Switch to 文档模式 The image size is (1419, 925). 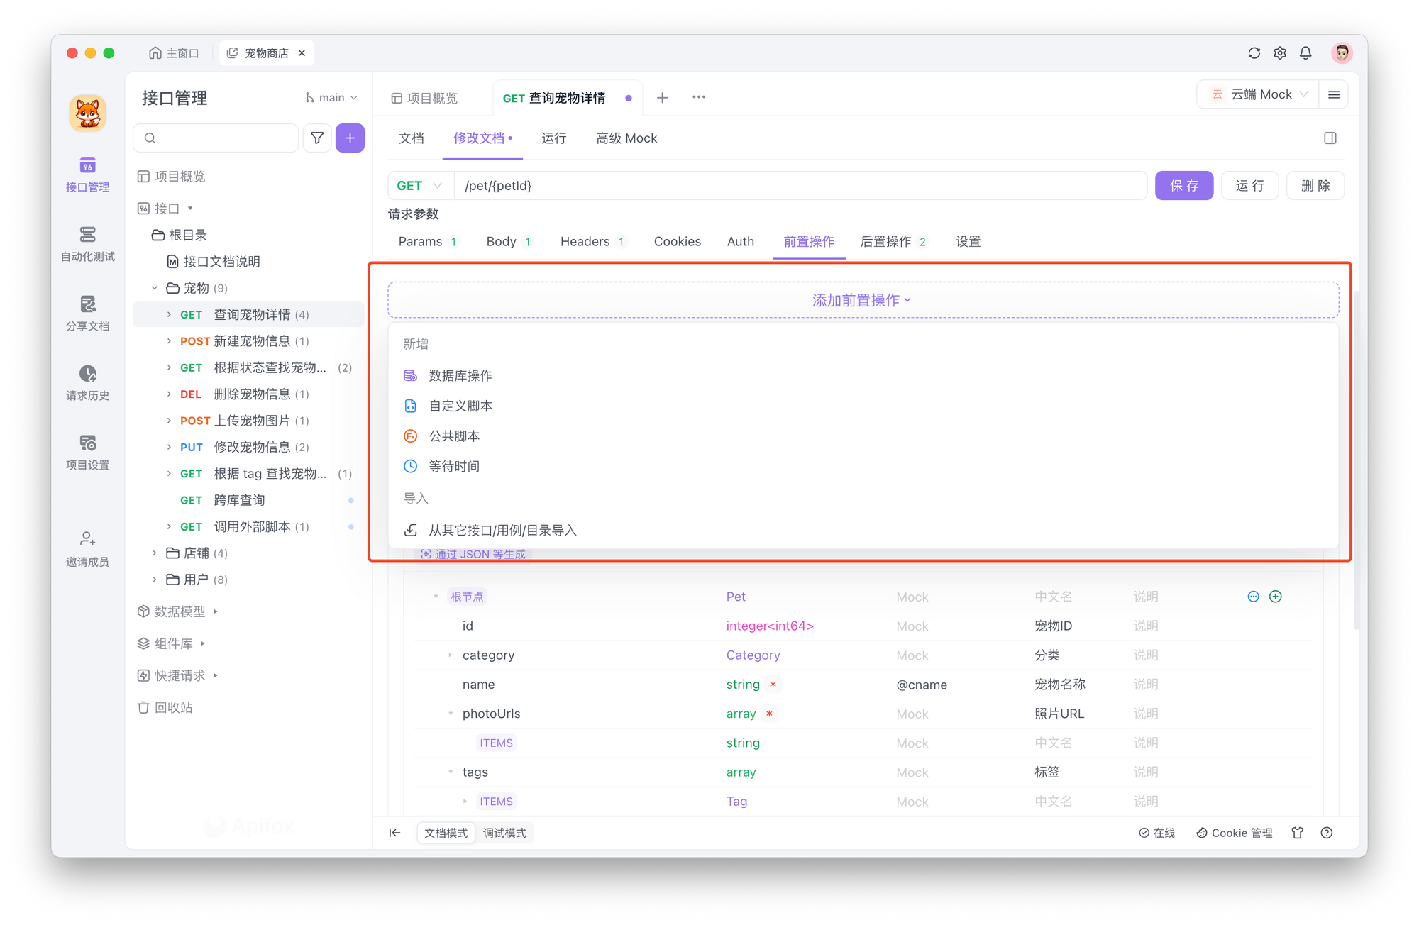pos(446,833)
